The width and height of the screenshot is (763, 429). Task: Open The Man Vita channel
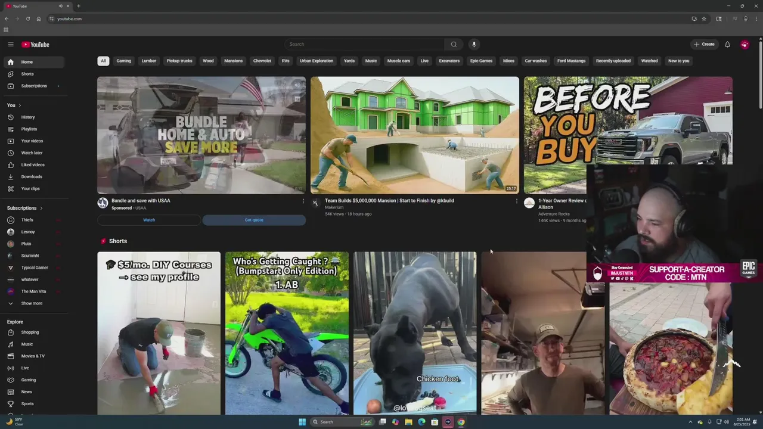(x=33, y=291)
